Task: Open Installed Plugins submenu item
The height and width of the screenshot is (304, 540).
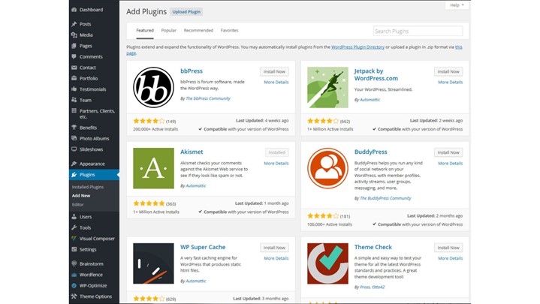Action: (x=88, y=187)
